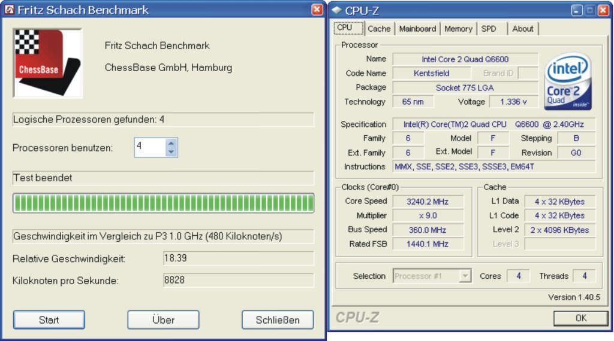Click the Revision value G0

576,153
